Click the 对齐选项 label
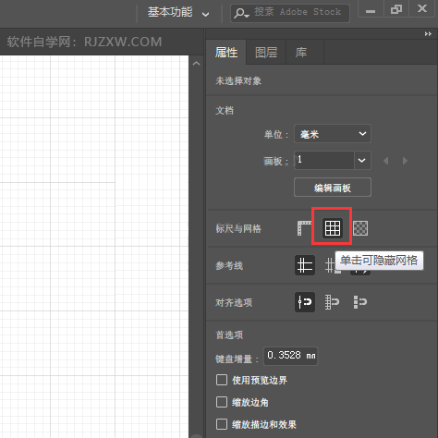This screenshot has height=438, width=438. [234, 302]
